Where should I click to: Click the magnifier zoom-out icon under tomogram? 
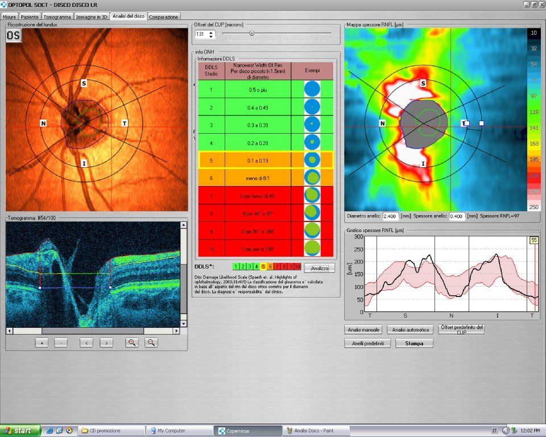pyautogui.click(x=151, y=343)
